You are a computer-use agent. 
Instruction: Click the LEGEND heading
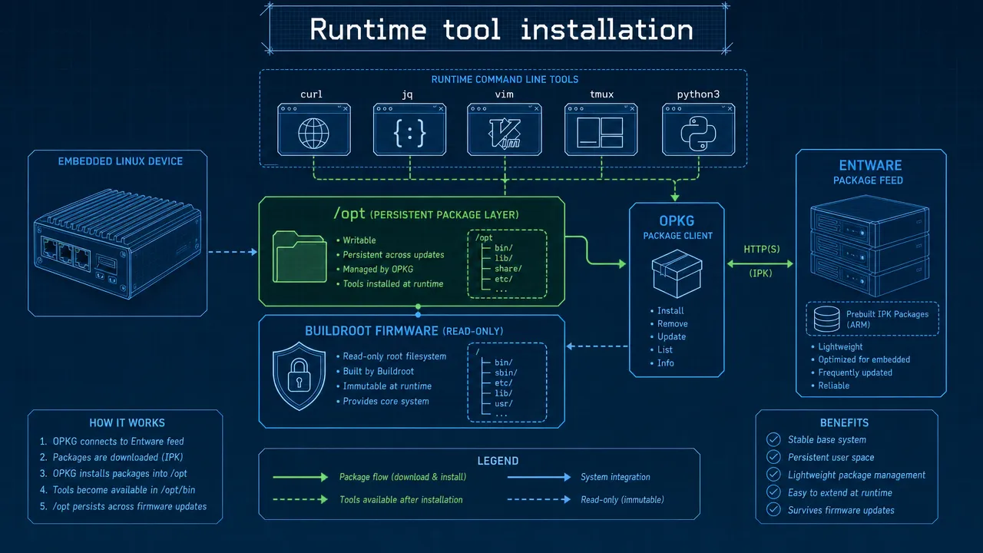click(x=498, y=462)
